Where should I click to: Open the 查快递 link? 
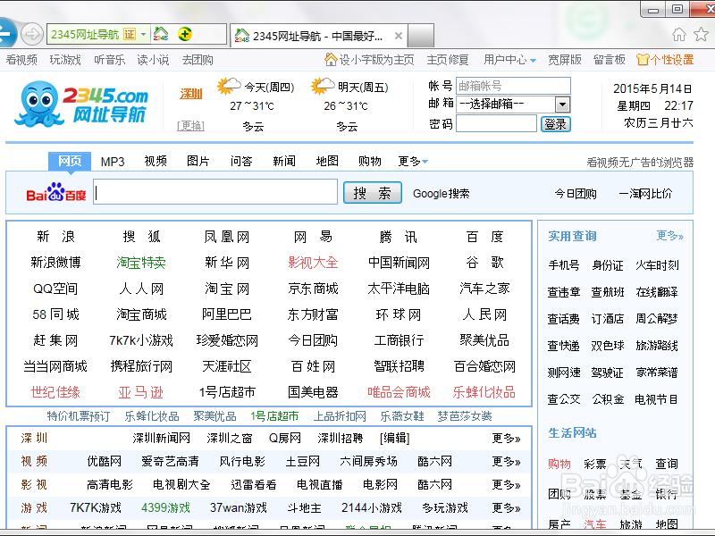564,346
